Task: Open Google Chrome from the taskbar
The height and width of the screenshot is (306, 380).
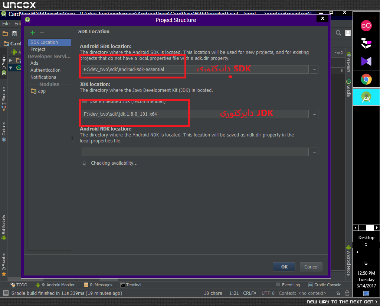Action: pyautogui.click(x=366, y=79)
